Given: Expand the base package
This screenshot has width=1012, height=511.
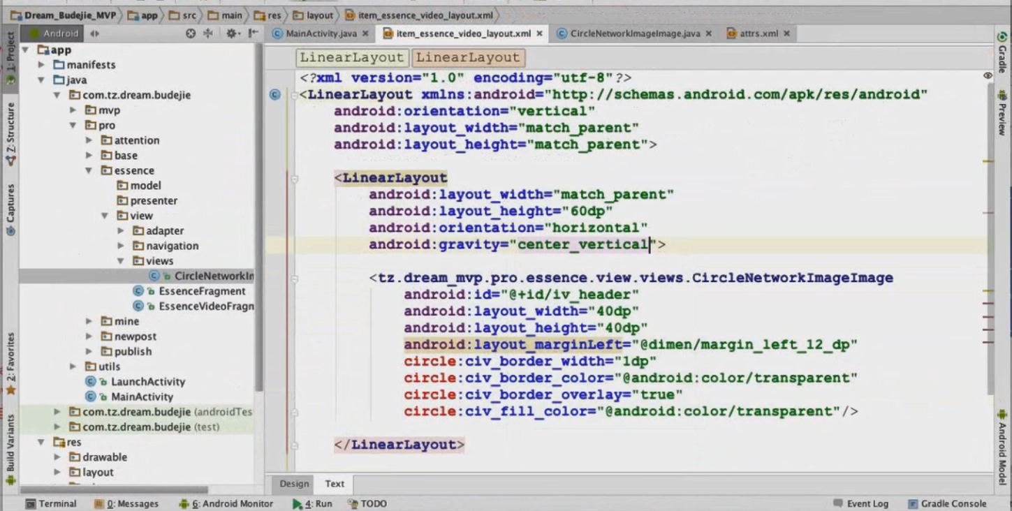Looking at the screenshot, I should pos(89,155).
